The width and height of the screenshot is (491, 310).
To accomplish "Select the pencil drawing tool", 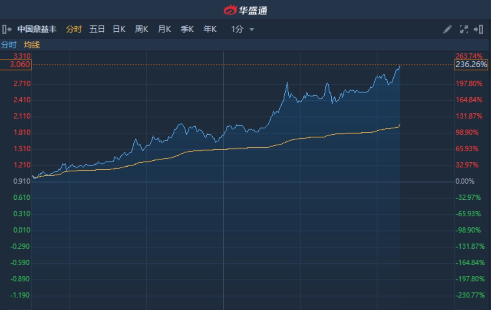I will tap(447, 30).
